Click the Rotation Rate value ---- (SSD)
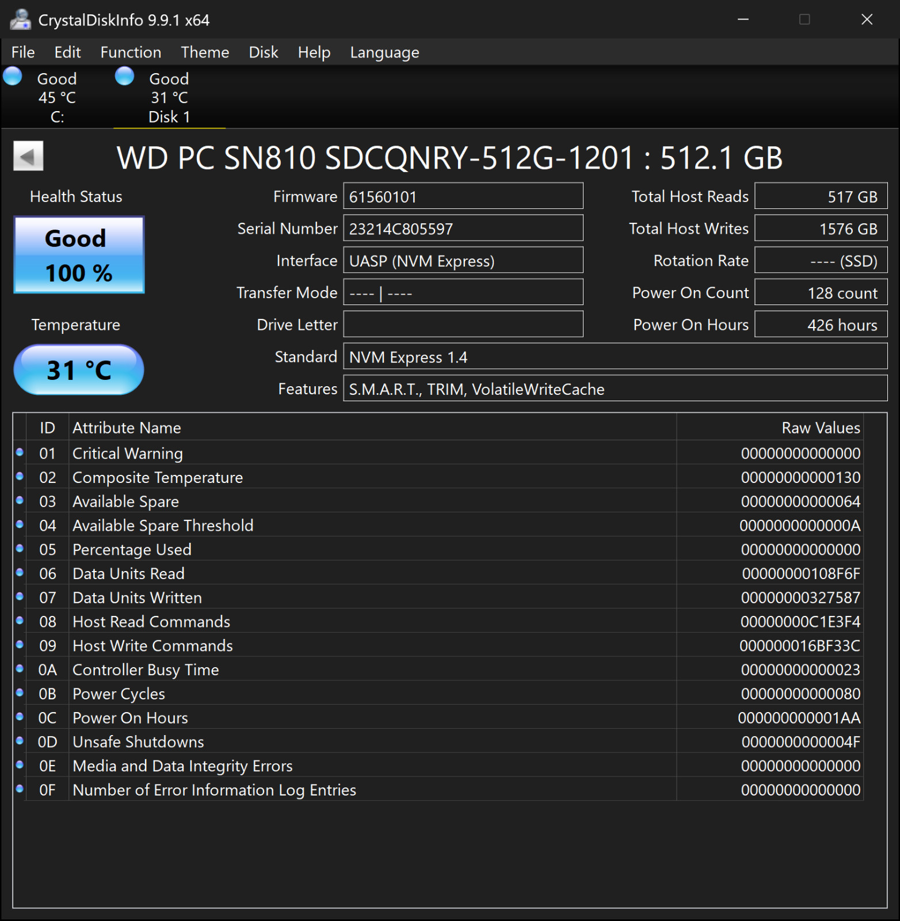 tap(821, 261)
